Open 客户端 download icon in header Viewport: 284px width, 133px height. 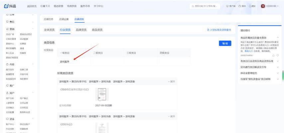227,6
